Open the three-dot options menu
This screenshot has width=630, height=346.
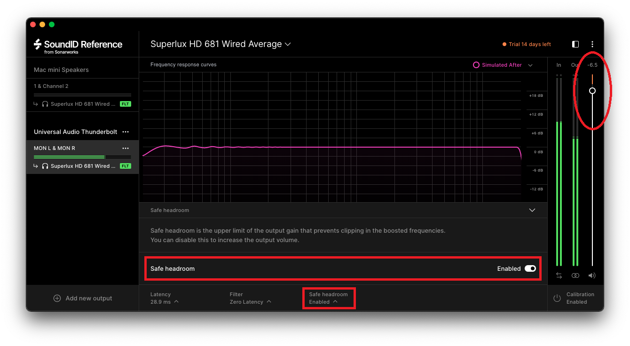[592, 44]
